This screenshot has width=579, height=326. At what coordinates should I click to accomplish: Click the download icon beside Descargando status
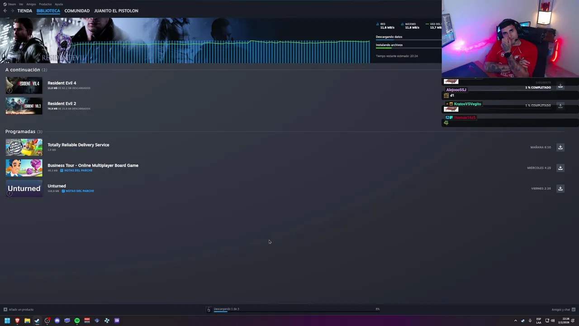[209, 310]
